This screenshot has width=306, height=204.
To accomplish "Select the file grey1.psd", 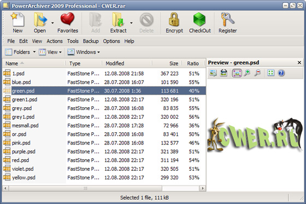I will (23, 117).
